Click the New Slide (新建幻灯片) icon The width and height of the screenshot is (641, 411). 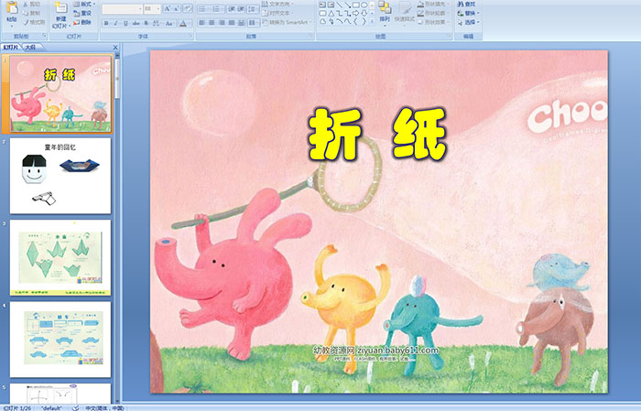tap(61, 8)
